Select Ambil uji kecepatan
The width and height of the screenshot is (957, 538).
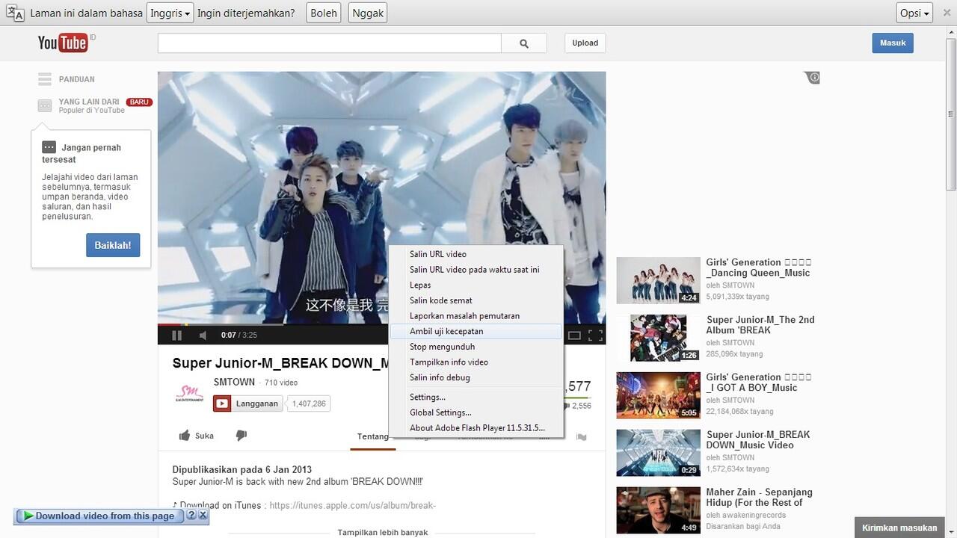pos(476,331)
